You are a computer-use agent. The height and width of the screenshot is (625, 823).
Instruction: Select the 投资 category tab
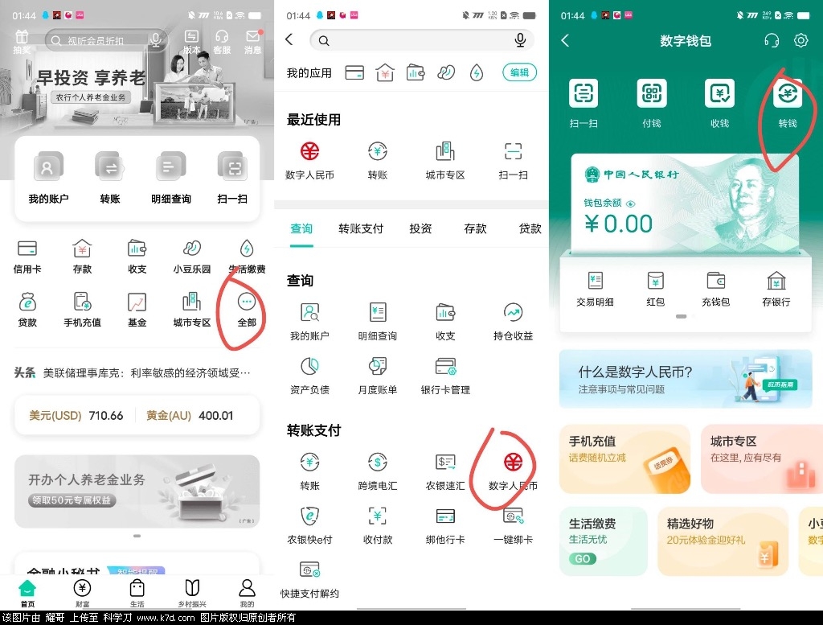pyautogui.click(x=420, y=228)
